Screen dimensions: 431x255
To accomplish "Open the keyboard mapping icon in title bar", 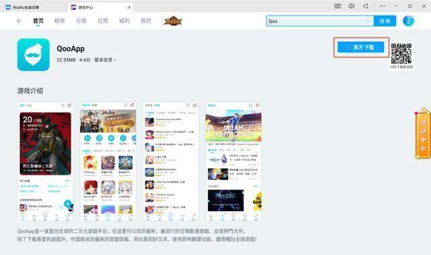I will [x=337, y=6].
